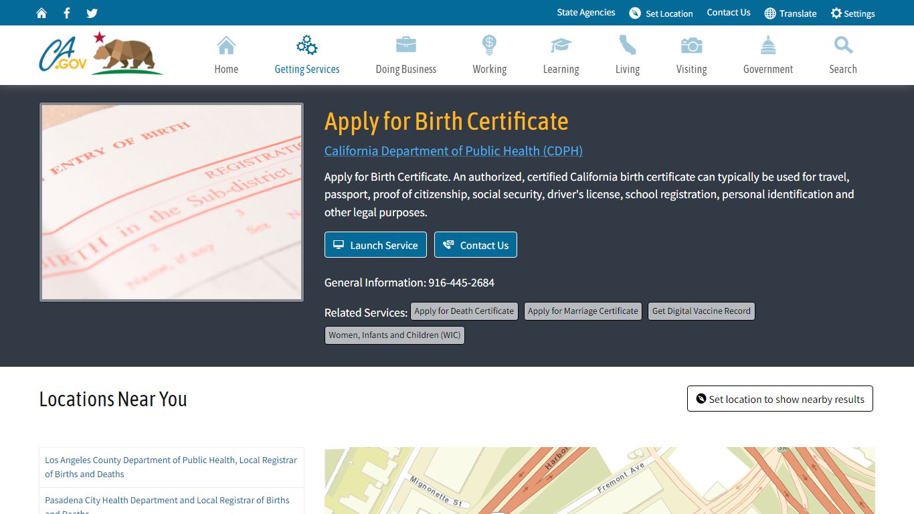The width and height of the screenshot is (914, 514).
Task: Select the Getting Services menu label
Action: 307,69
